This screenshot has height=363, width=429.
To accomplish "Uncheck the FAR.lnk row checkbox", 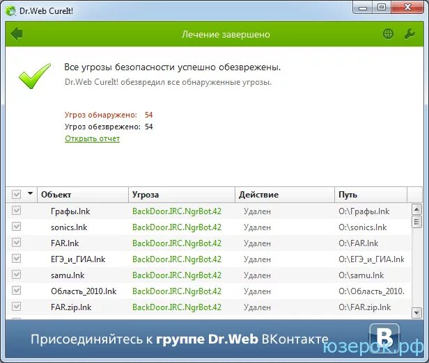I will click(17, 243).
